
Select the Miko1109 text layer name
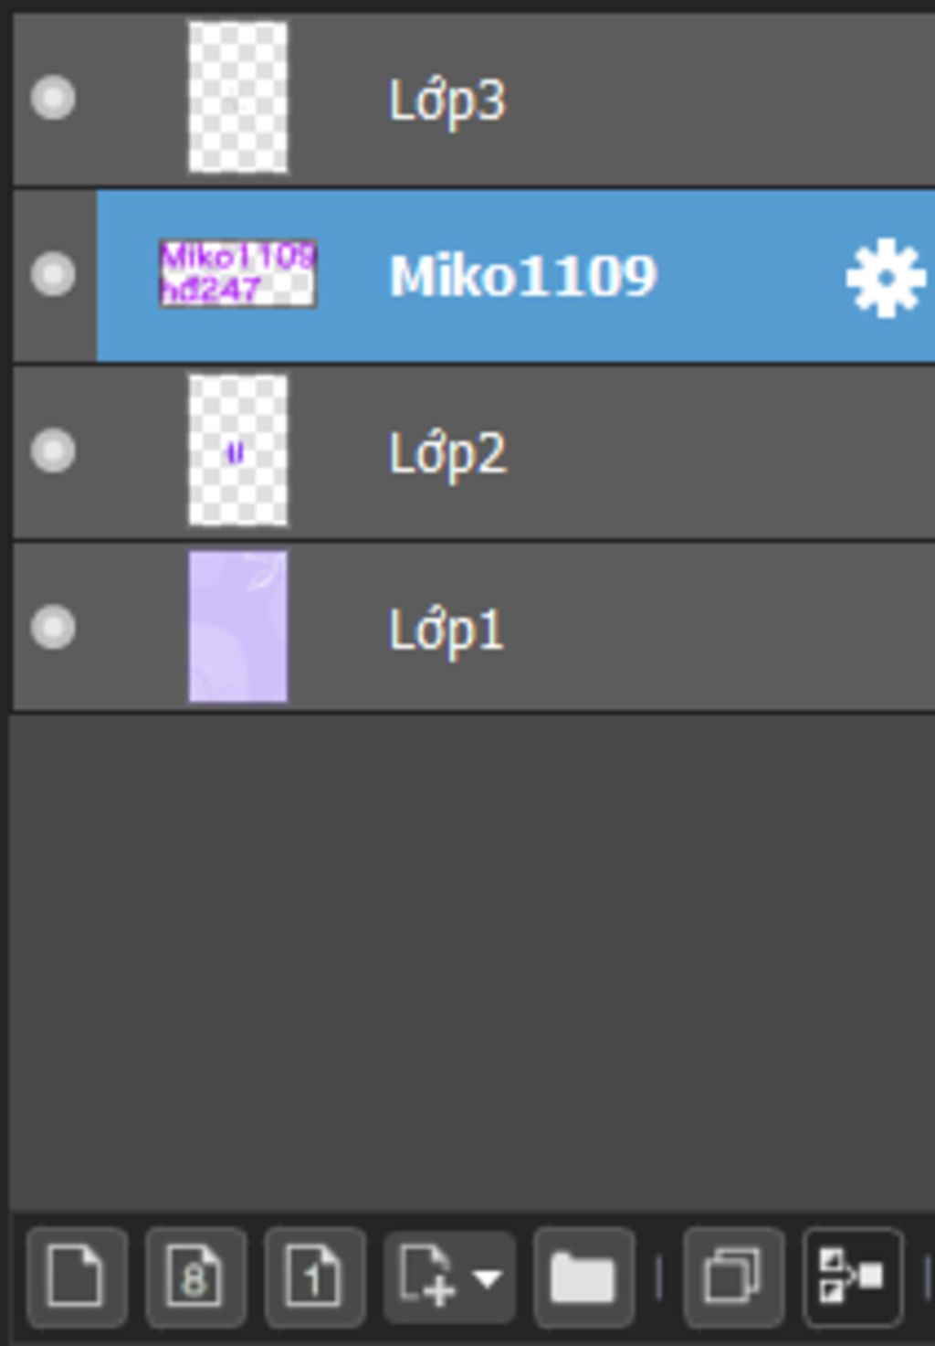coord(523,276)
